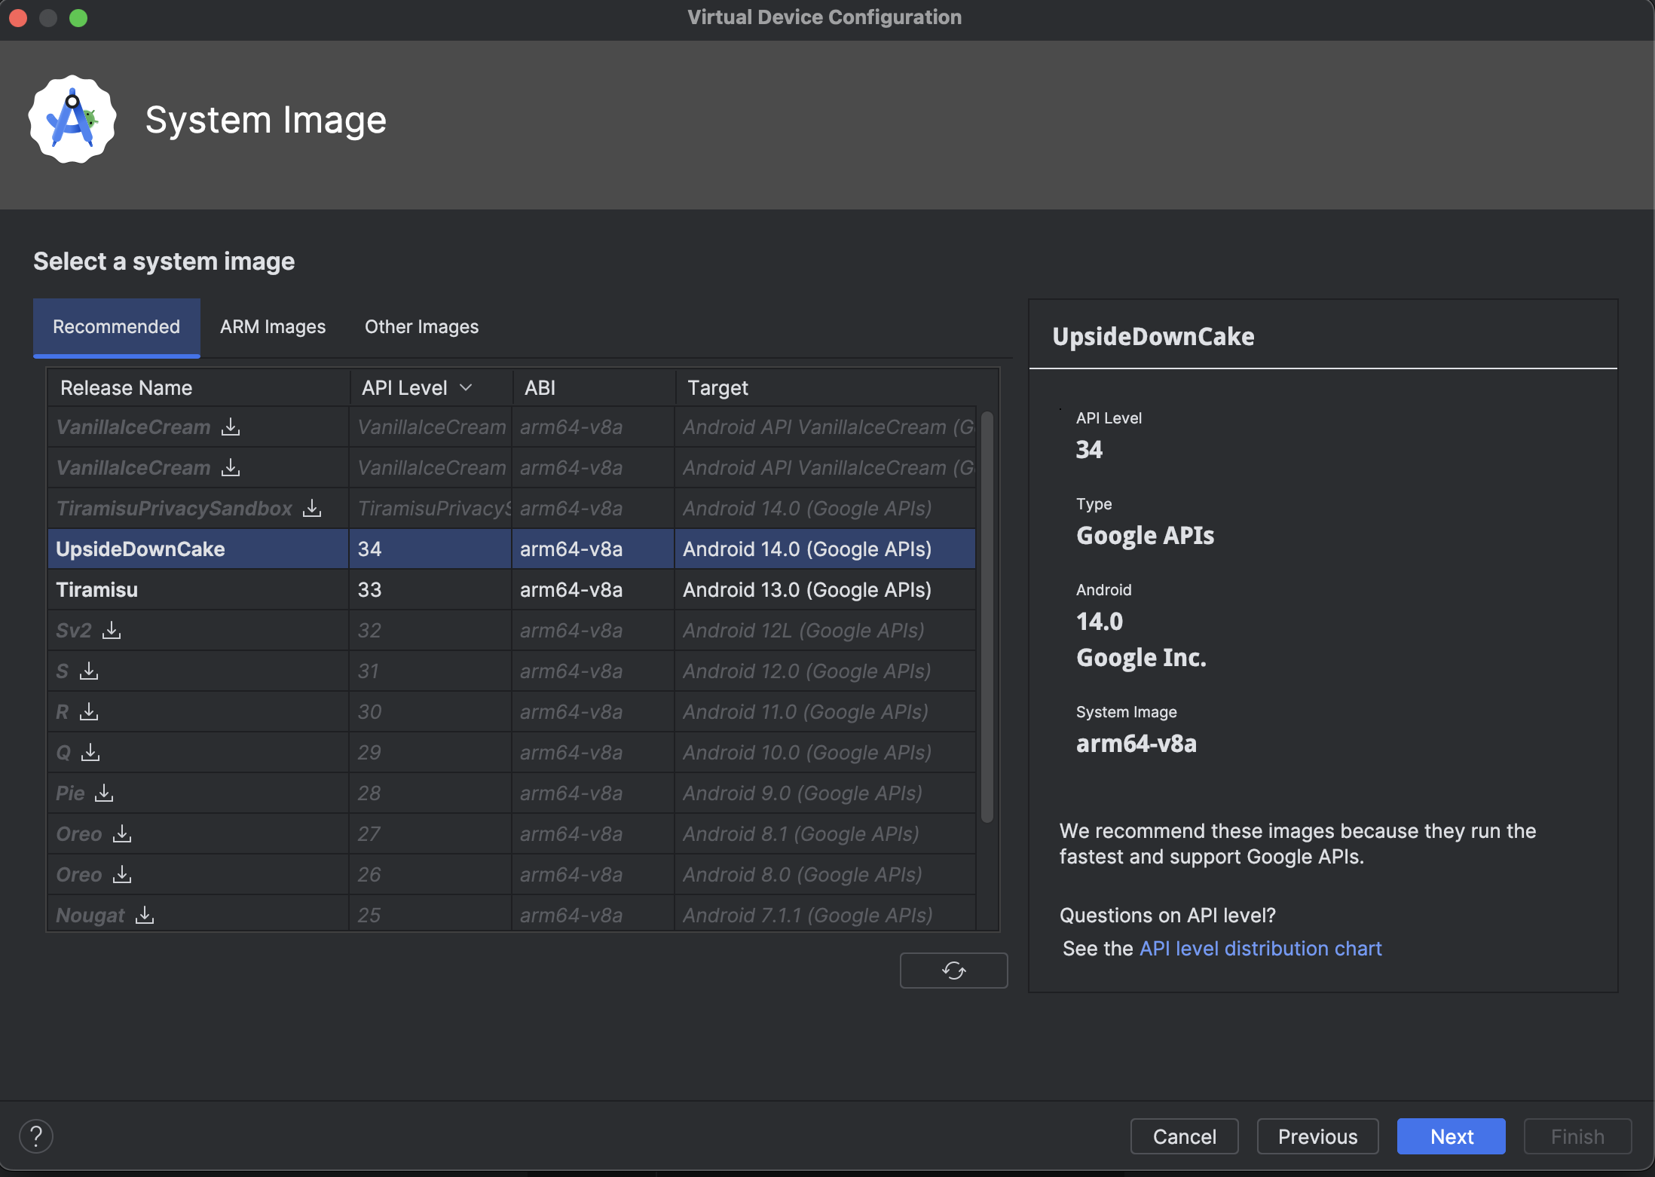Viewport: 1655px width, 1177px height.
Task: Click the API level 33 cell
Action: (430, 590)
